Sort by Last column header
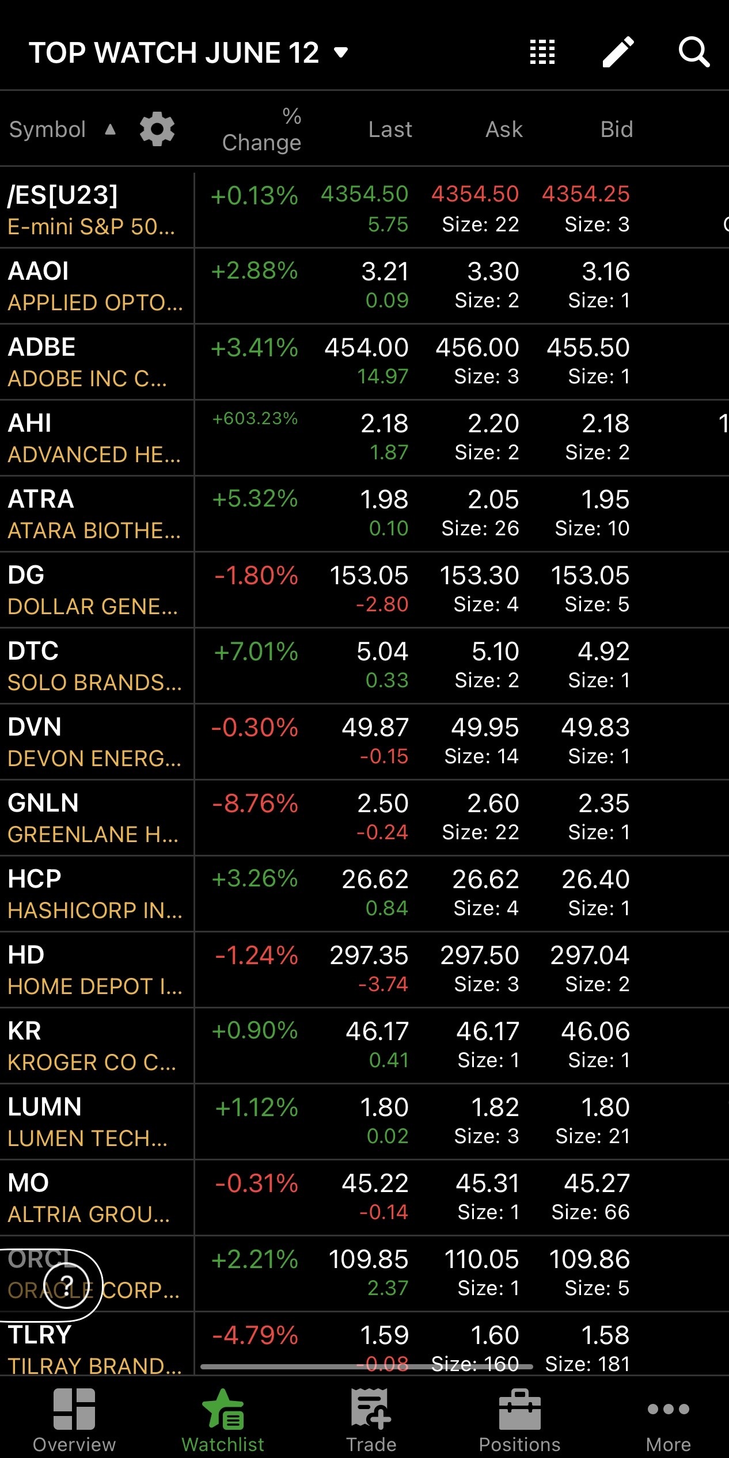 coord(390,130)
